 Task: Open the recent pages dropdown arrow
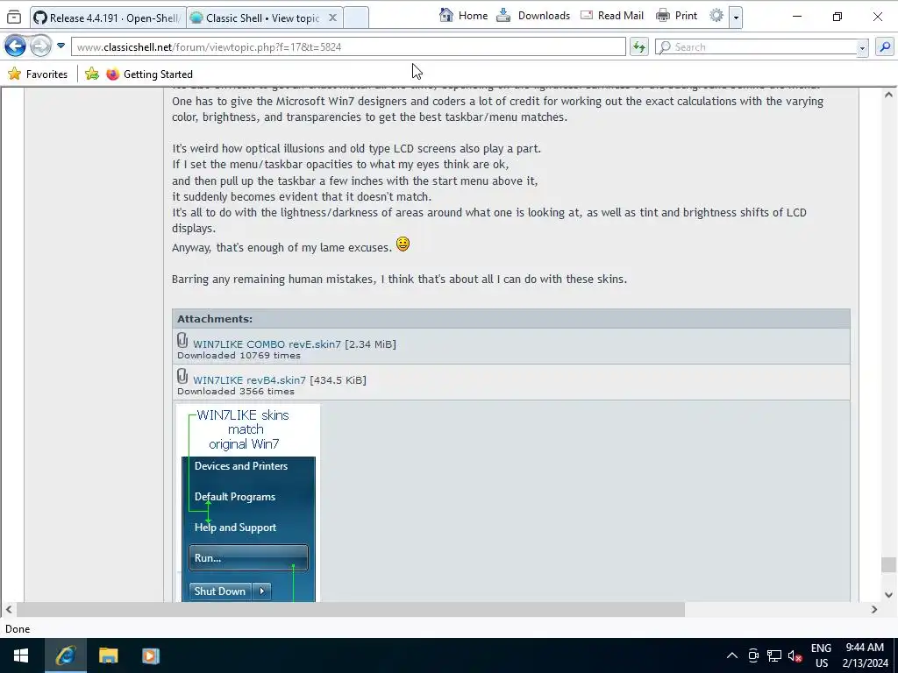[61, 46]
